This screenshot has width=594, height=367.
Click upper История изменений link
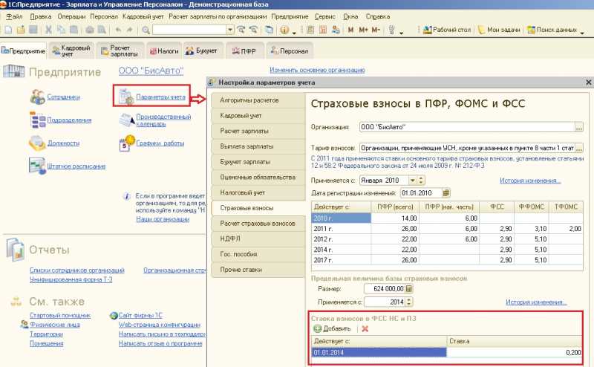[530, 181]
